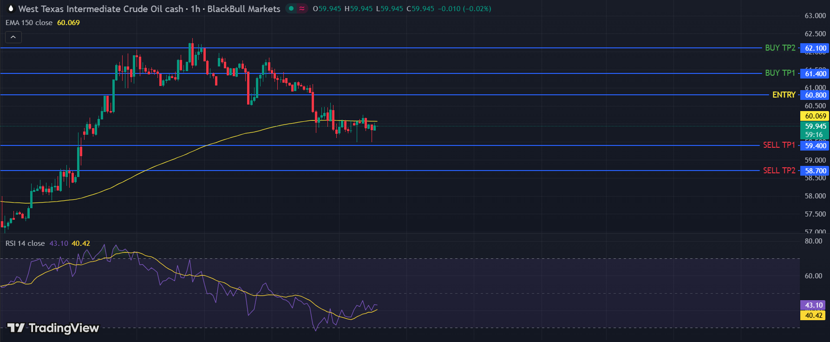
Task: Select the RSI 14 close indicator legend
Action: pos(25,243)
